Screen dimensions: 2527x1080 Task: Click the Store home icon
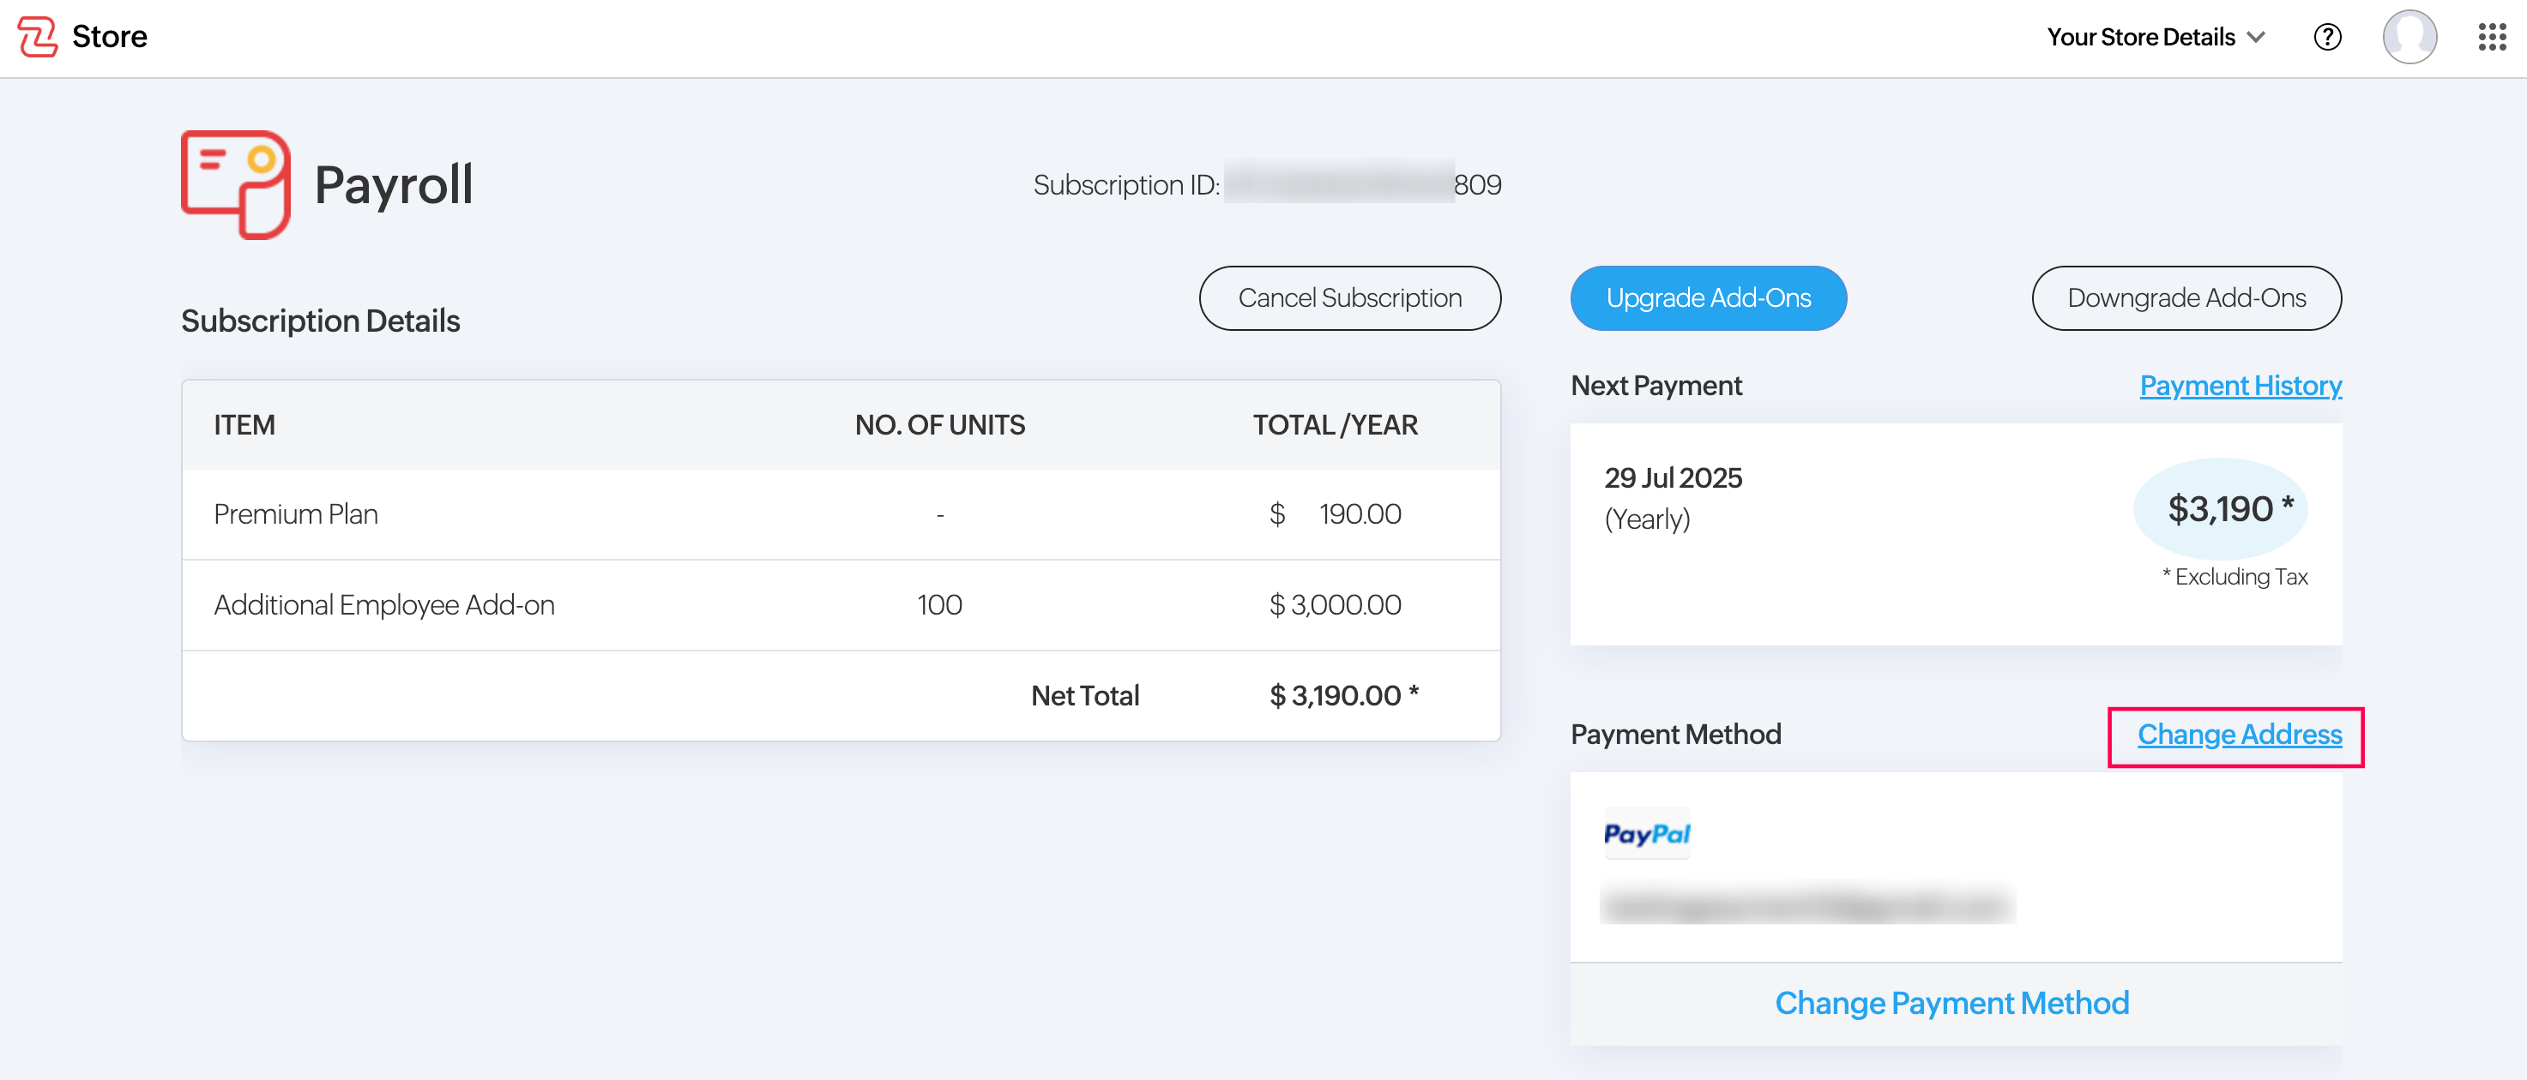[35, 37]
